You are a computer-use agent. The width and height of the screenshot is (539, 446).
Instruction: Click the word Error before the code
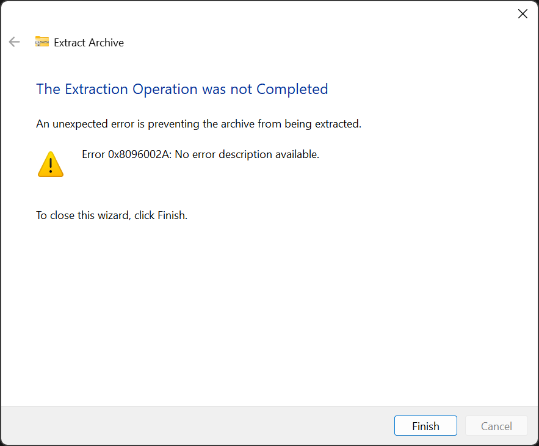(x=93, y=154)
